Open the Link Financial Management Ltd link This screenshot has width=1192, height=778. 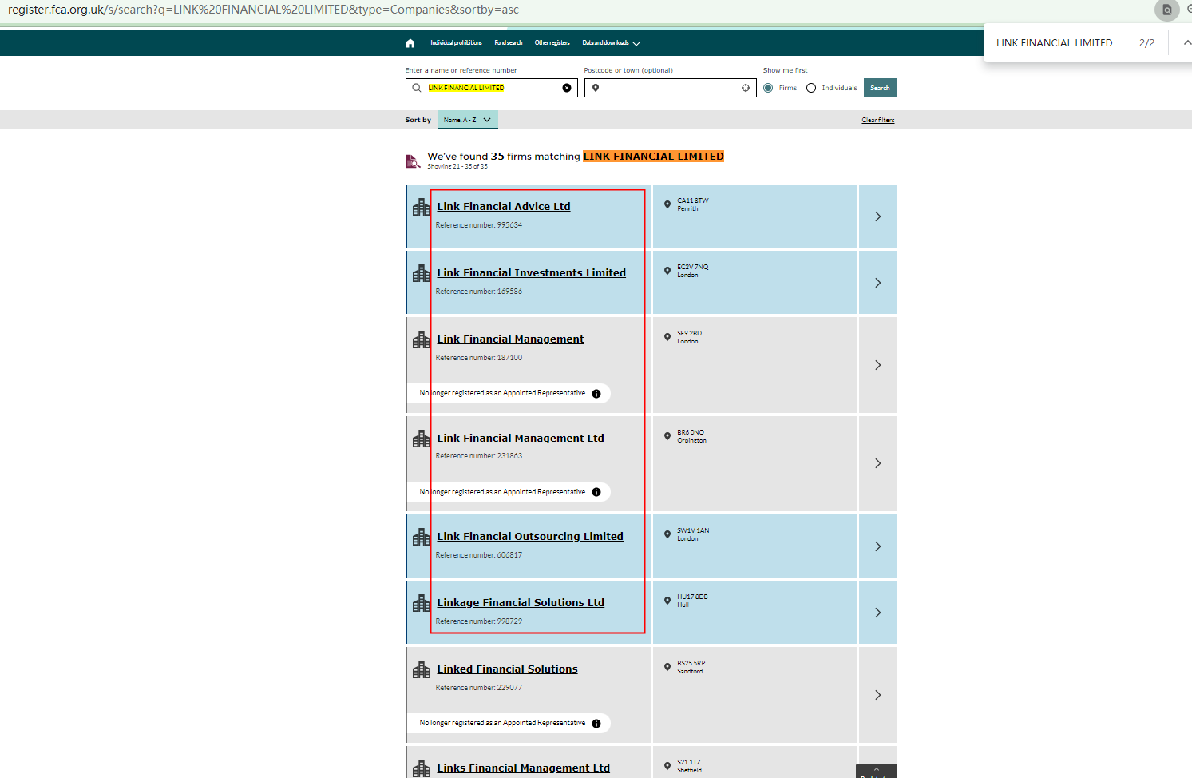(521, 439)
